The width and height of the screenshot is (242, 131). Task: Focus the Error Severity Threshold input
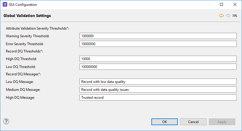click(158, 44)
